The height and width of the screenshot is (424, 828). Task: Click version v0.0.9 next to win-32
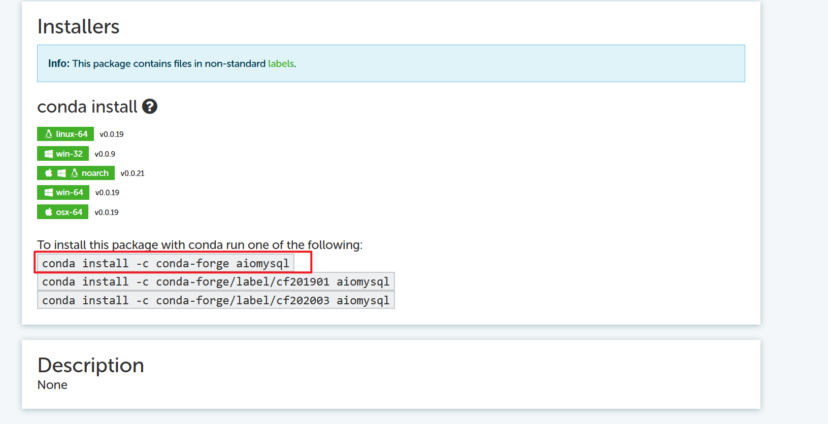click(105, 154)
